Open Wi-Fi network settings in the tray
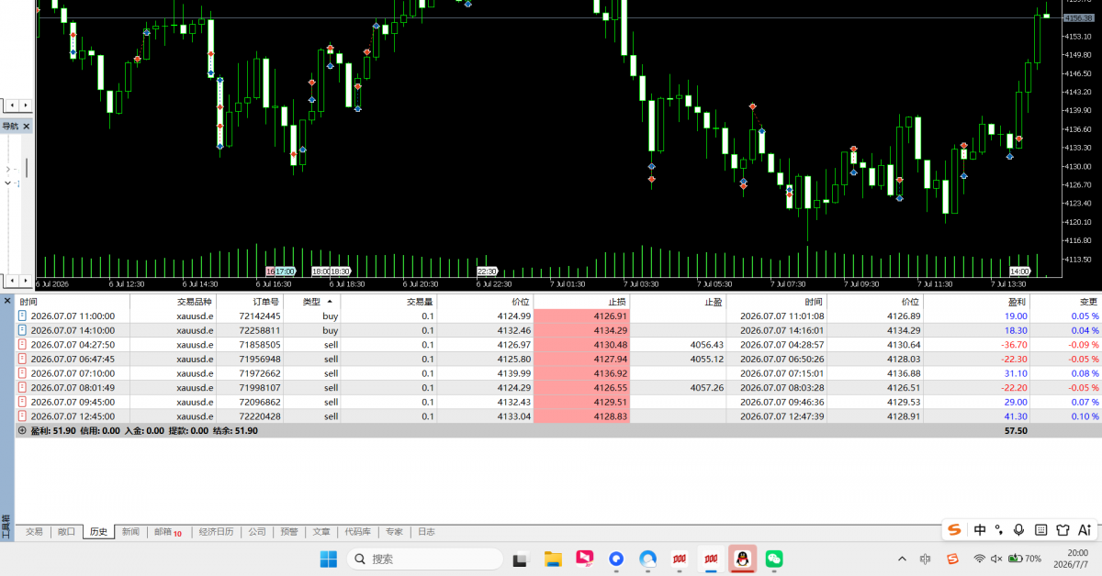1102x576 pixels. point(980,559)
